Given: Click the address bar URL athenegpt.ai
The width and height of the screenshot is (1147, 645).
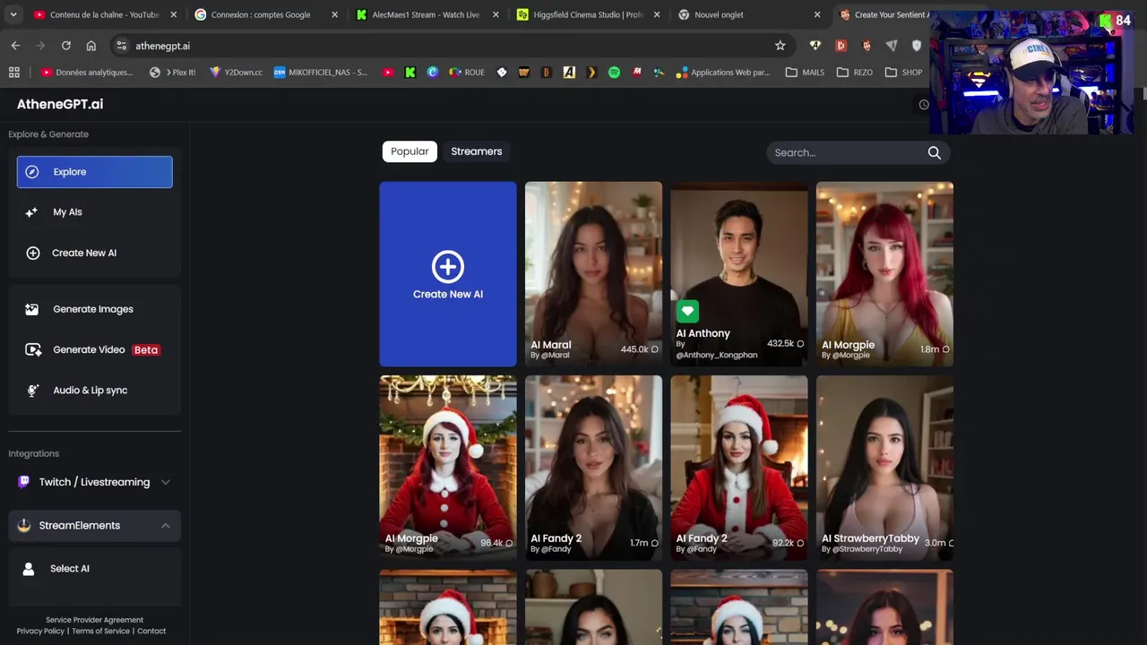Looking at the screenshot, I should coord(162,46).
